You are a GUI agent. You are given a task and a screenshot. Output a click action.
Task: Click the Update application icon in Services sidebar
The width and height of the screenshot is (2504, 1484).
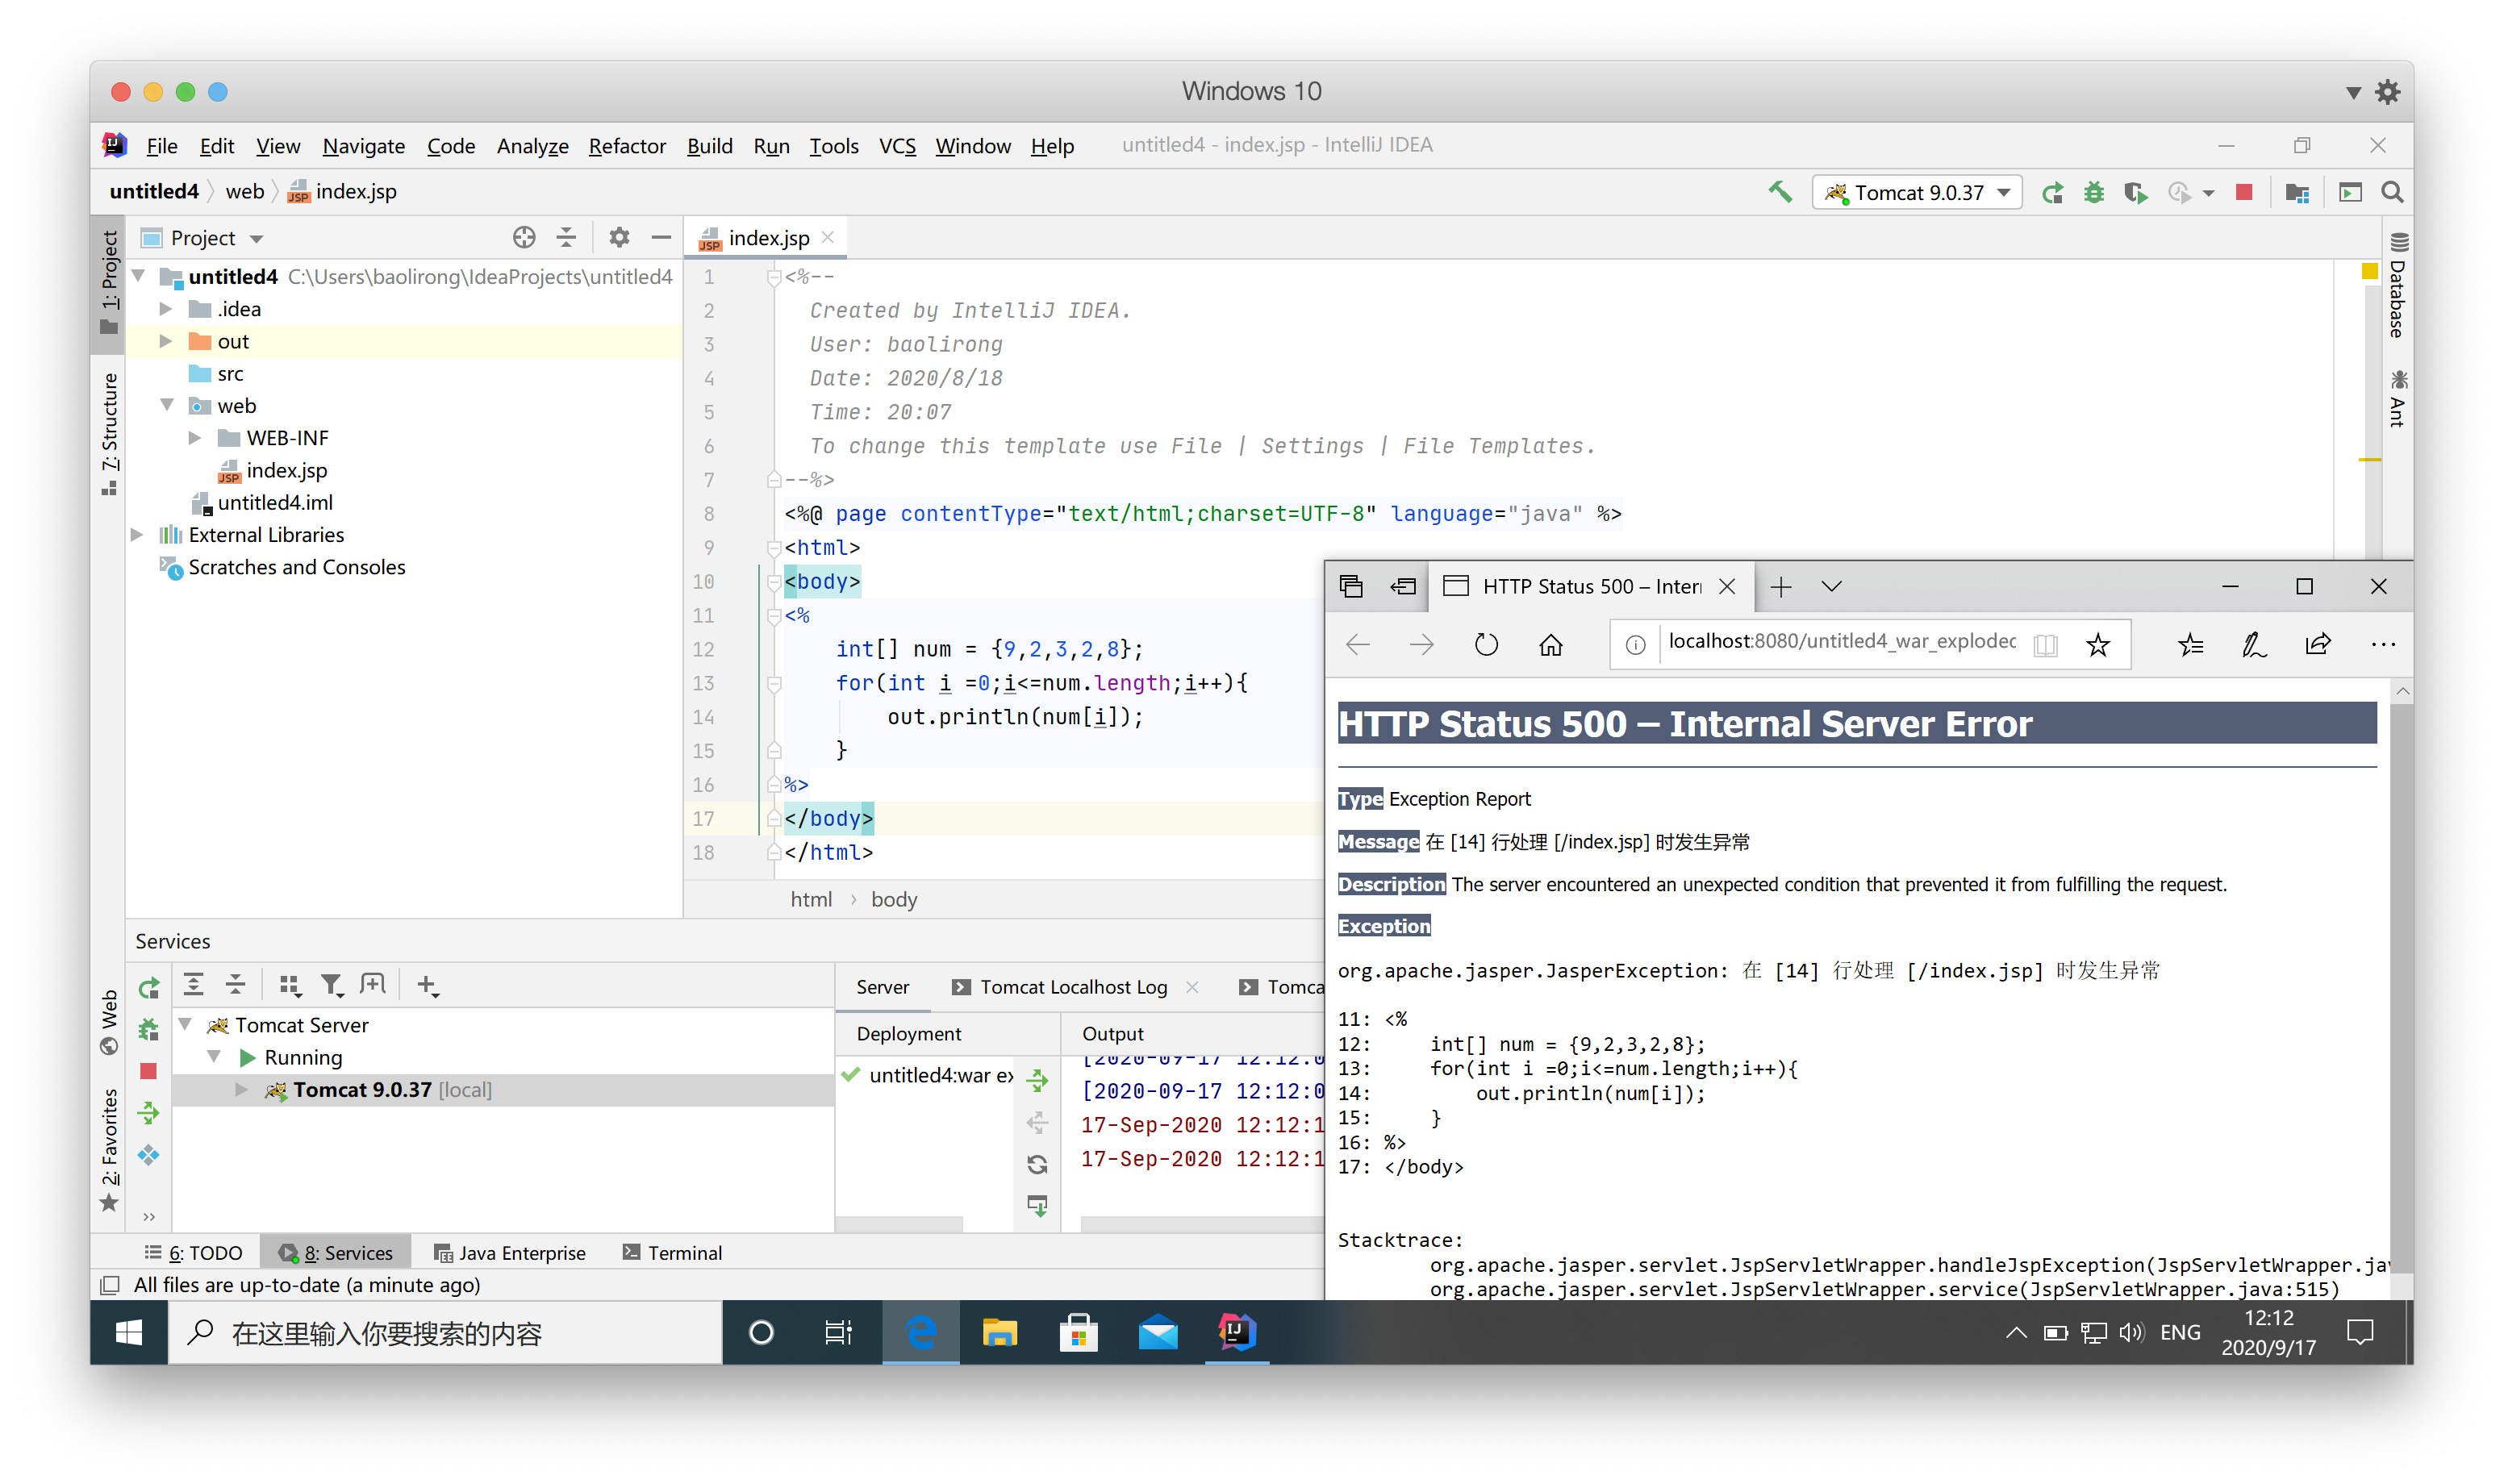(149, 1156)
